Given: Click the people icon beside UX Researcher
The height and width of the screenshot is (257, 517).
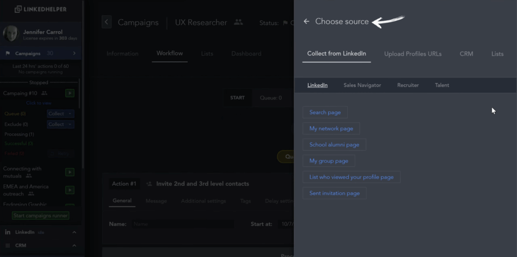Looking at the screenshot, I should coord(238,22).
